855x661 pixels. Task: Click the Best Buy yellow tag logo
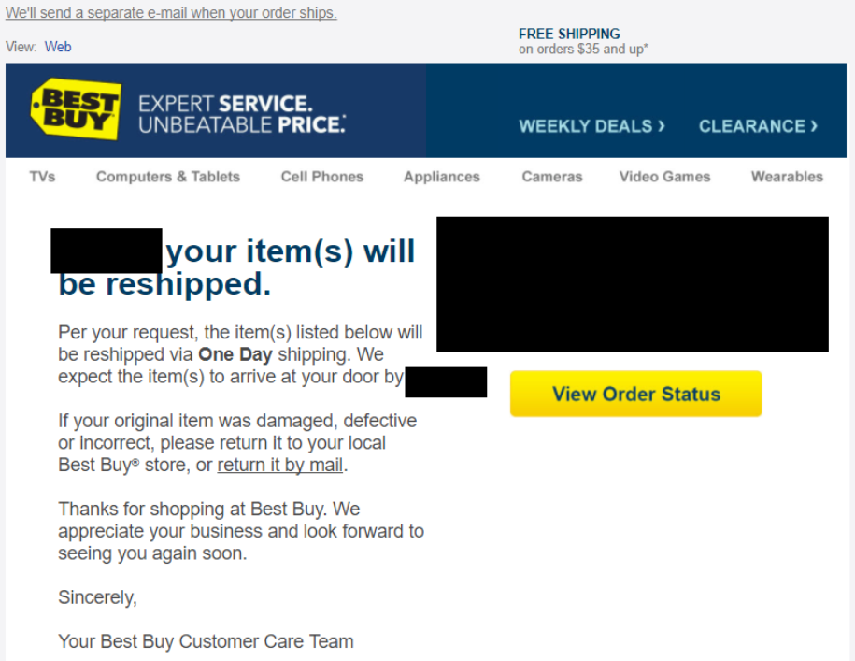(76, 109)
